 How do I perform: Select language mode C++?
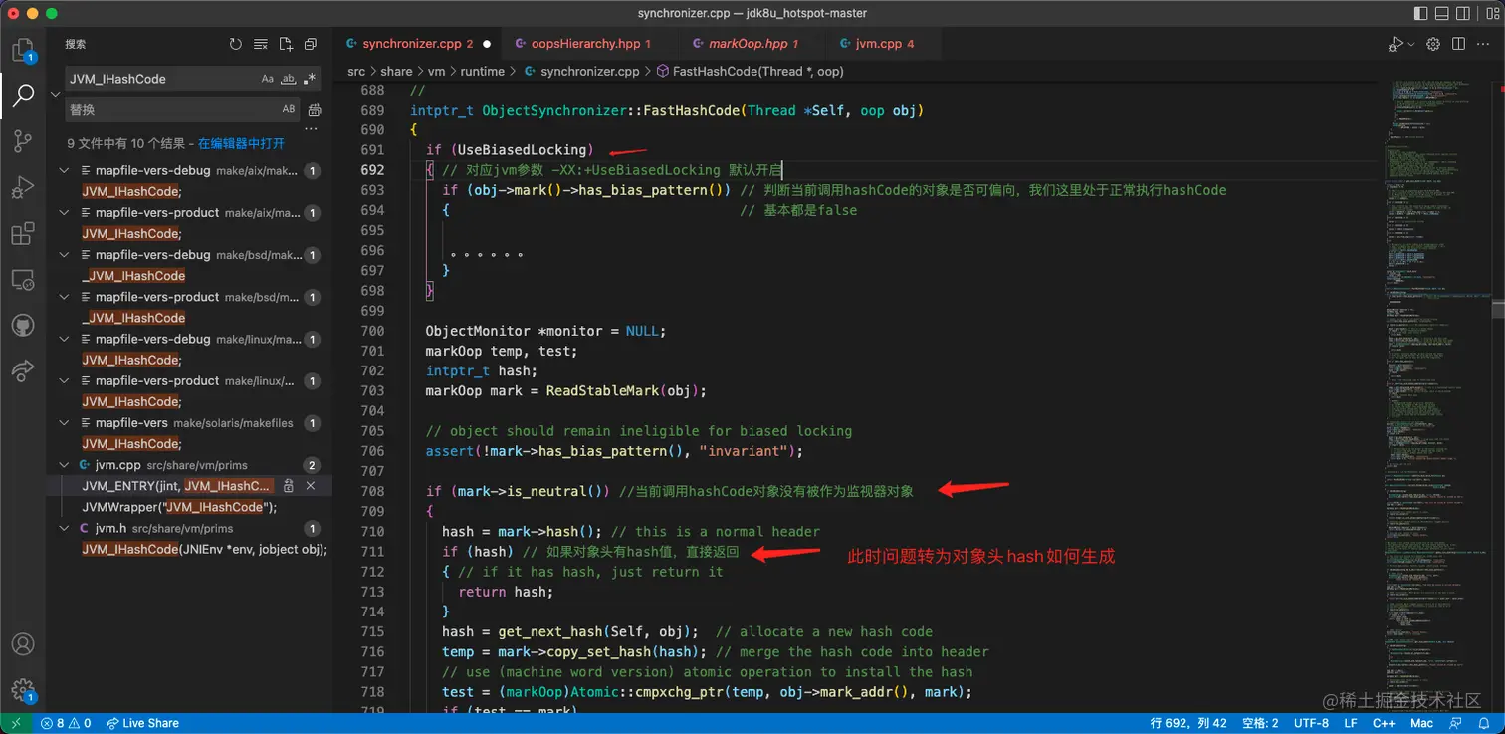coord(1382,723)
